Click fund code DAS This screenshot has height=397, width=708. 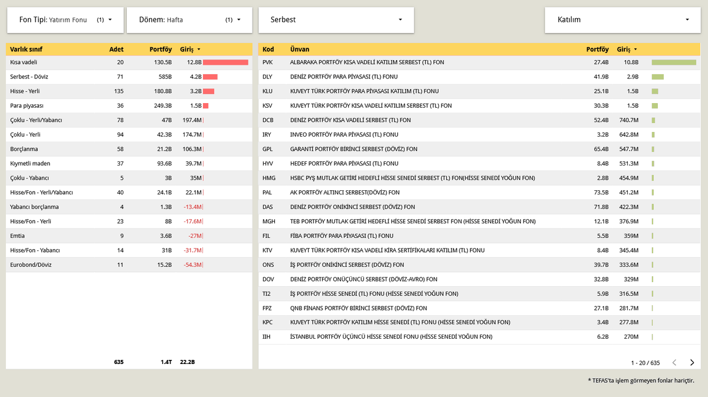tap(268, 207)
